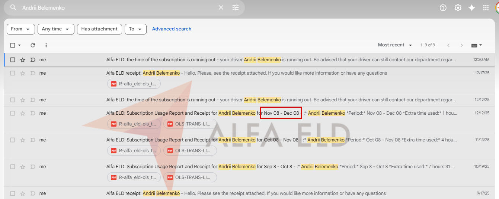Open the Google apps grid
Screen dimensions: 499x199
coord(486,8)
